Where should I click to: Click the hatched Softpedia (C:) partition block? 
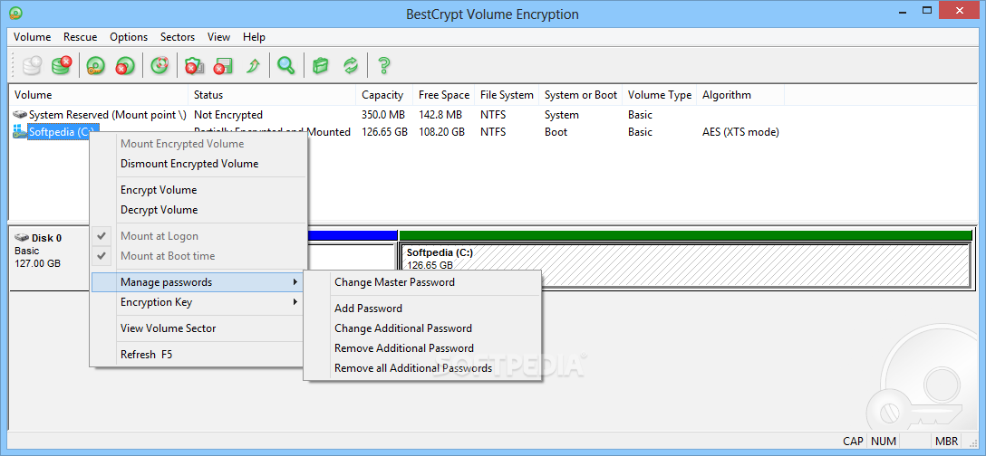pos(685,265)
